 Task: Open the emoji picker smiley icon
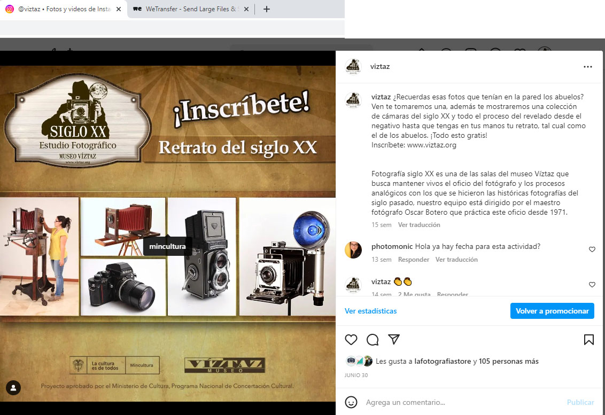pyautogui.click(x=351, y=402)
